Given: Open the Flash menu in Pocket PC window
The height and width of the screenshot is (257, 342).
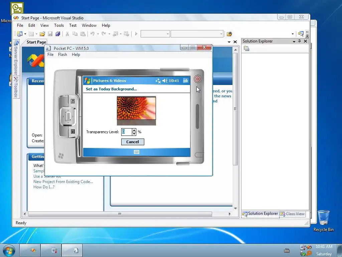Looking at the screenshot, I should point(62,55).
